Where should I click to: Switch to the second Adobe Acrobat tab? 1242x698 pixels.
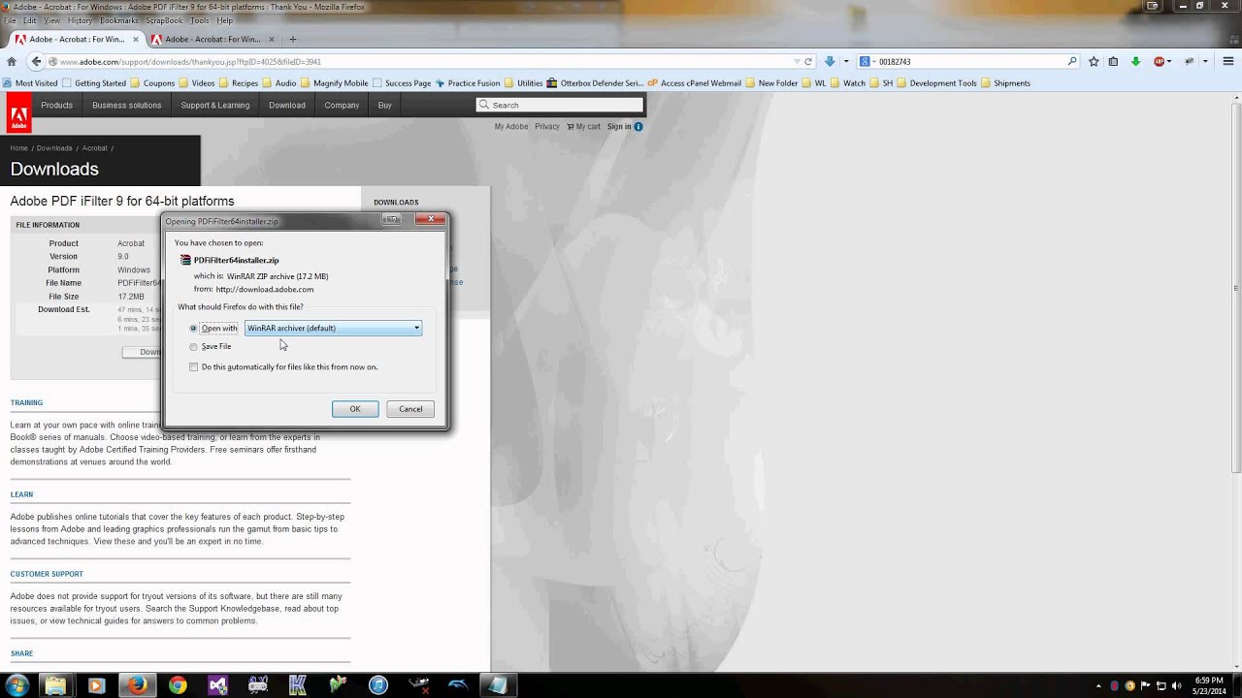coord(212,40)
